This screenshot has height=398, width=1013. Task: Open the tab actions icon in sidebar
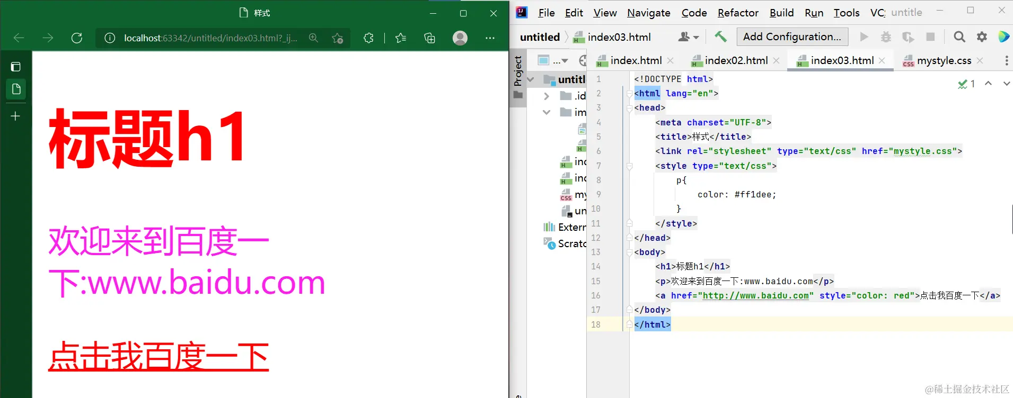coord(16,67)
